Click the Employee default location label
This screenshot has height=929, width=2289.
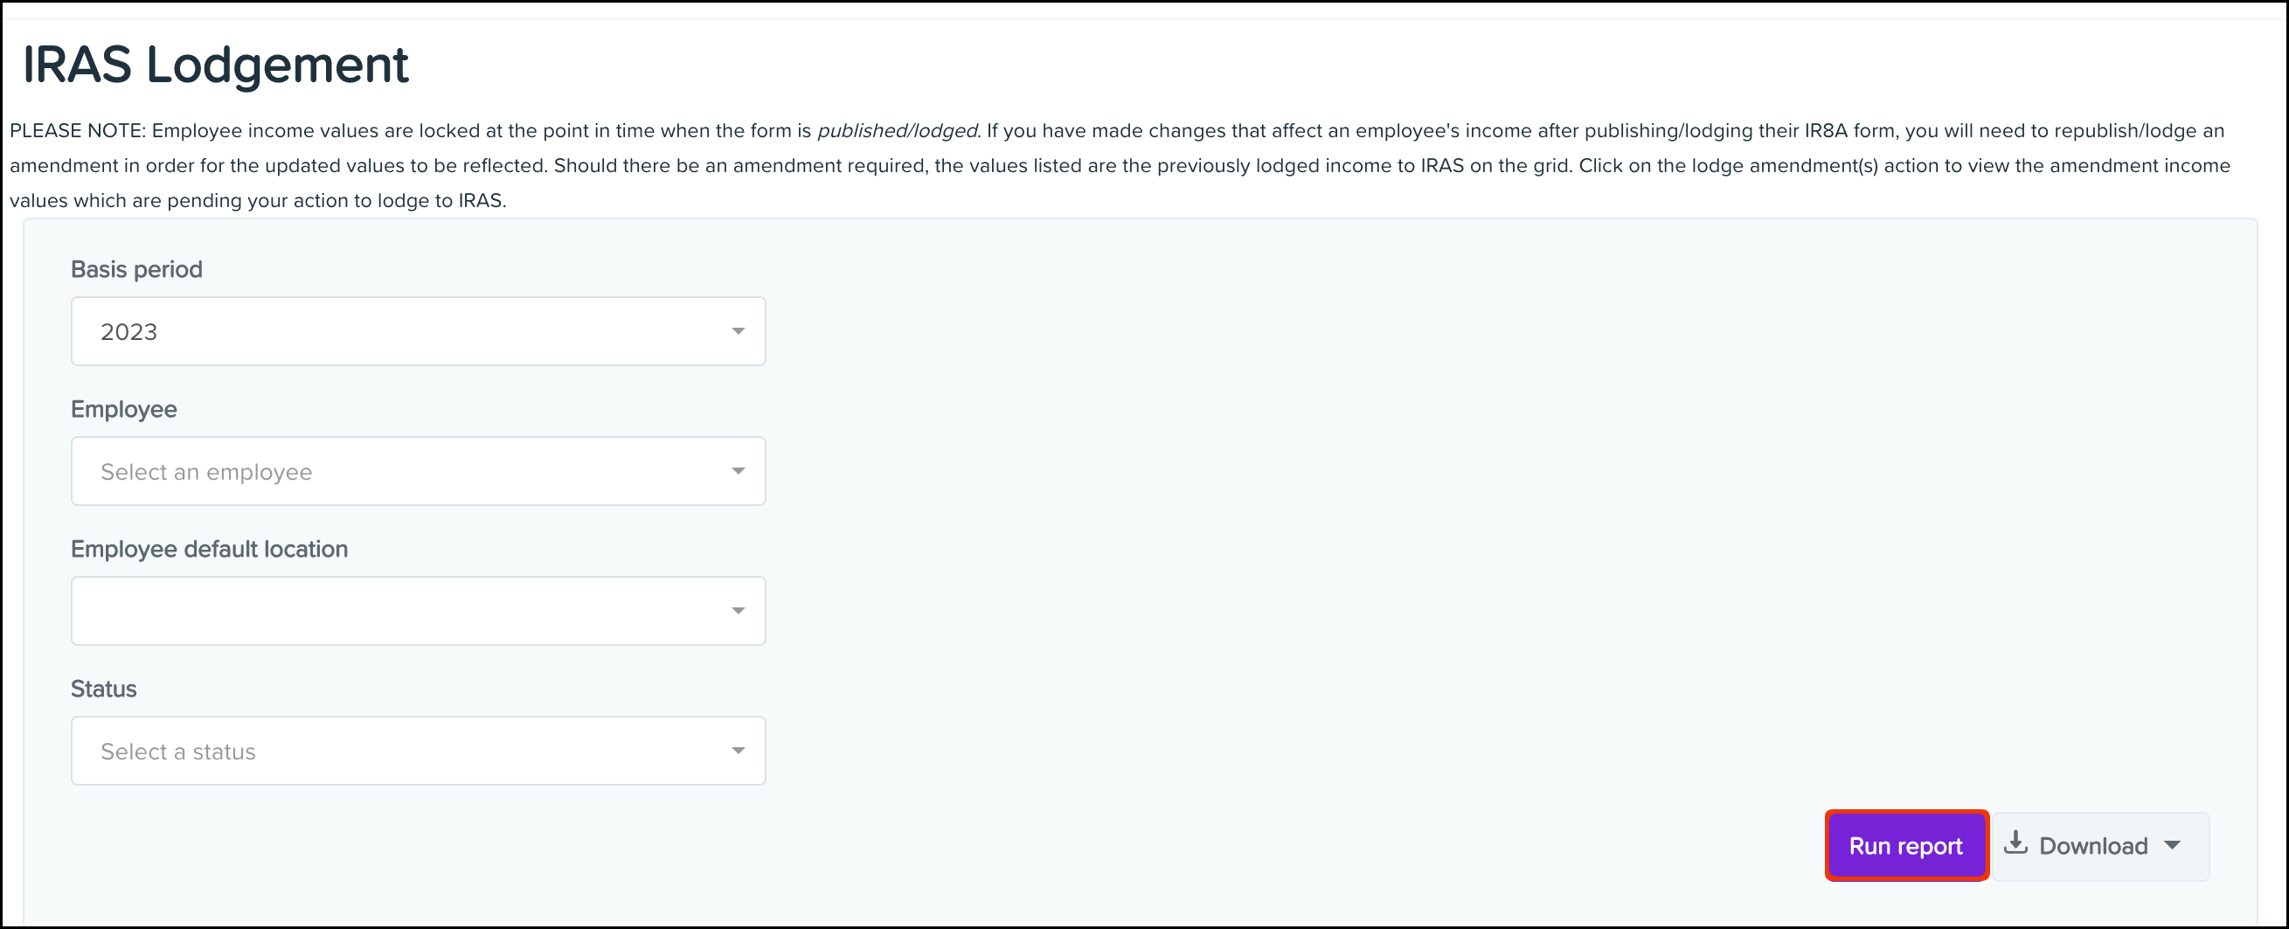click(x=210, y=549)
